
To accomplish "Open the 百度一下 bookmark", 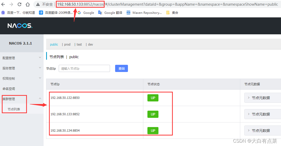I will click(18, 13).
